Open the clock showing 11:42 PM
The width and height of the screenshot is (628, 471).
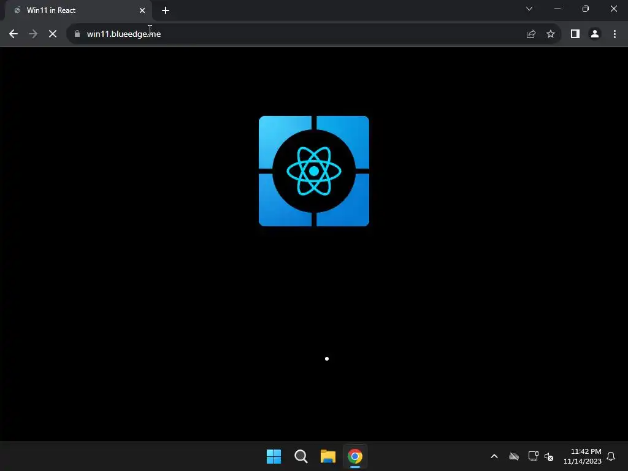click(583, 456)
